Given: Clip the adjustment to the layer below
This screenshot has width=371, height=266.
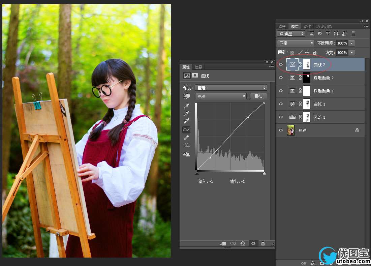Looking at the screenshot, I should [x=222, y=244].
